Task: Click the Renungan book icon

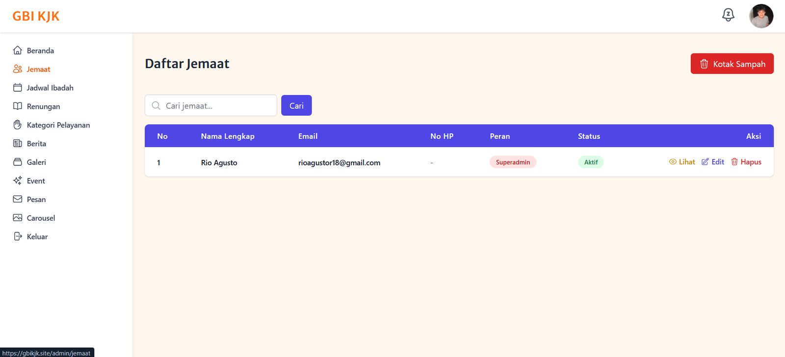Action: click(x=18, y=106)
